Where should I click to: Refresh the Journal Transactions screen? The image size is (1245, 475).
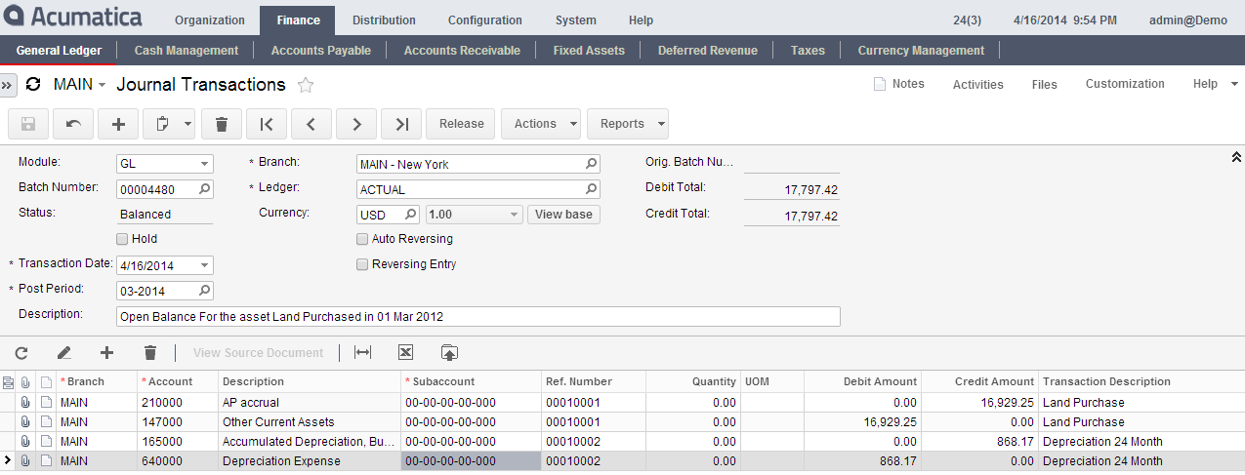tap(33, 85)
